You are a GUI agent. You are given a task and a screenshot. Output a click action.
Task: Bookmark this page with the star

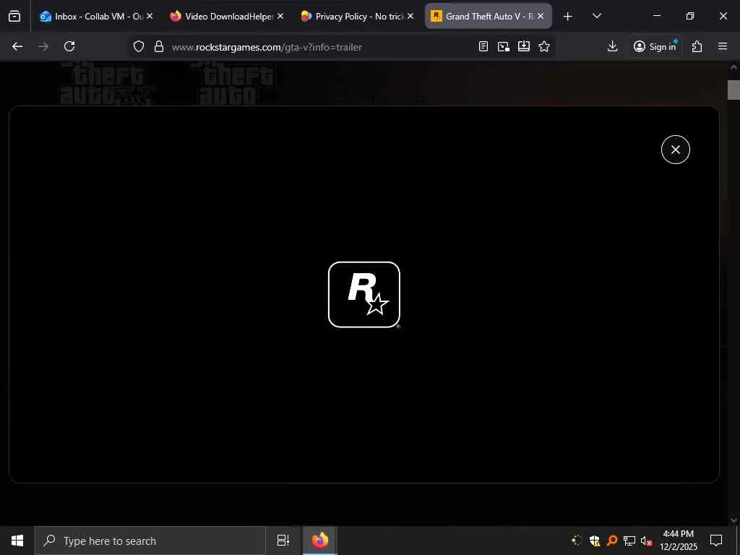(x=544, y=46)
